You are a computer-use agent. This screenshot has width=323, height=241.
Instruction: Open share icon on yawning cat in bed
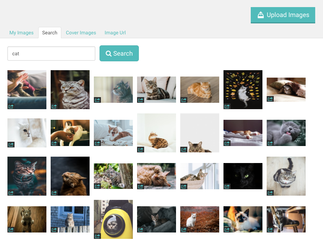point(97,143)
